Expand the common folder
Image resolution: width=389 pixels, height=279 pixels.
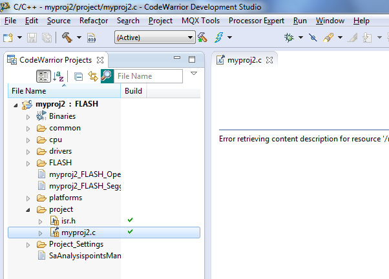28,129
